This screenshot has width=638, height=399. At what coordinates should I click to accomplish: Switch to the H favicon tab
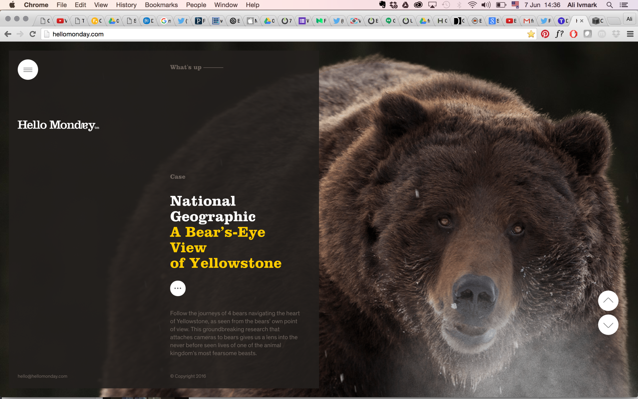click(x=442, y=21)
